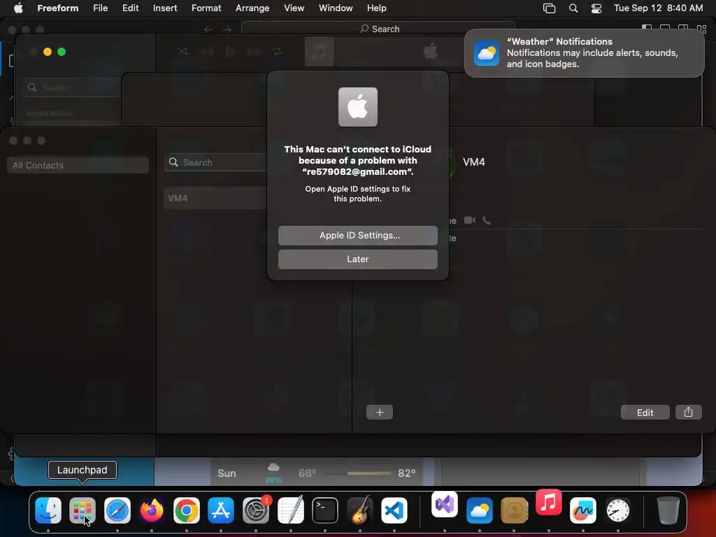Select All Contacts in the Contacts sidebar
This screenshot has width=716, height=537.
point(78,165)
